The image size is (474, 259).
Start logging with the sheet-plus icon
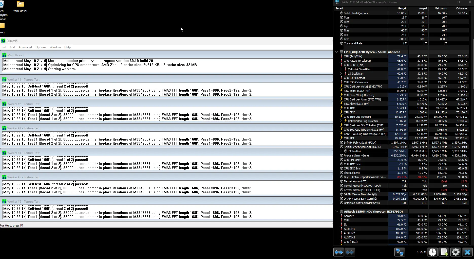click(x=444, y=252)
